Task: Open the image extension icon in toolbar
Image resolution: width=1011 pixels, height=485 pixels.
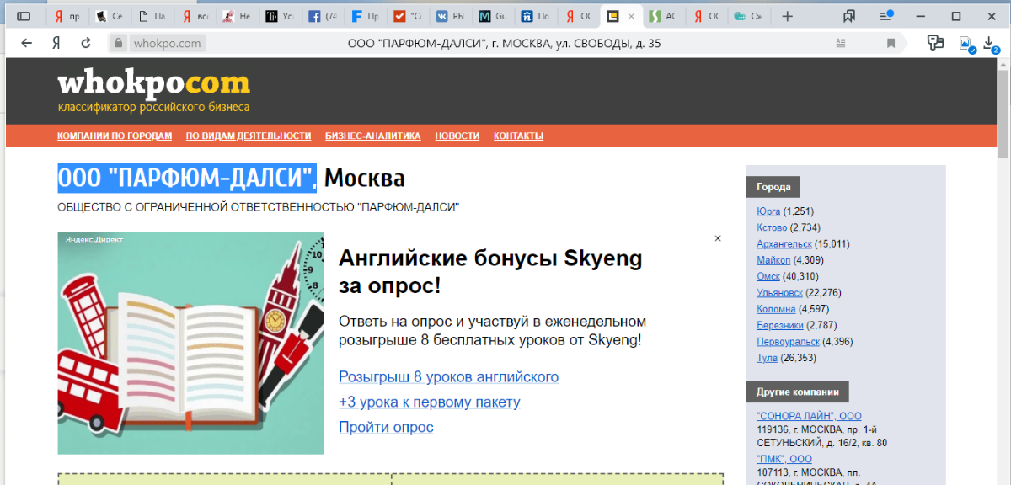Action: 966,44
